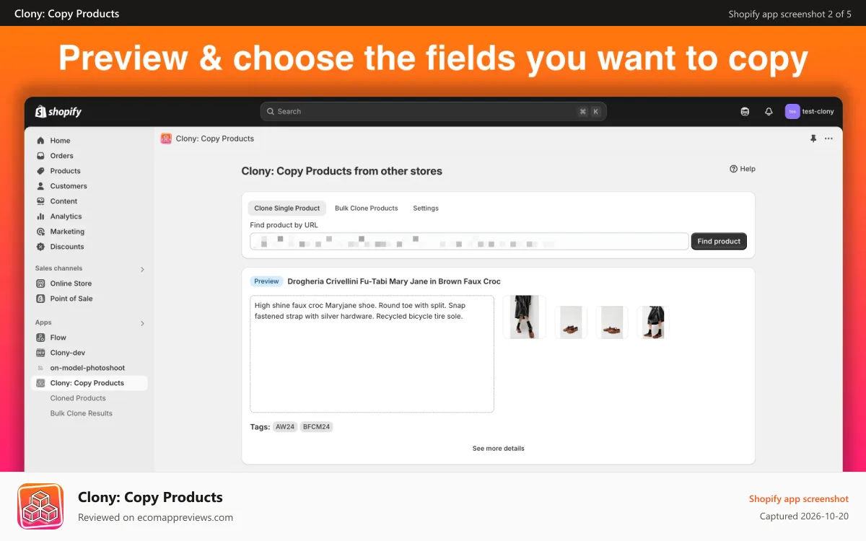Switch to Clone Single Product tab
This screenshot has width=866, height=541.
click(287, 208)
